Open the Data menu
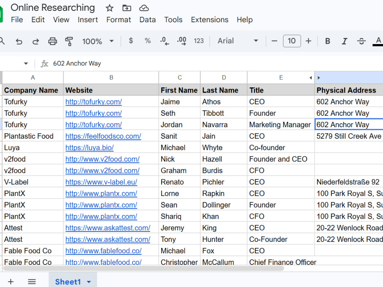This screenshot has width=383, height=287. tap(147, 20)
